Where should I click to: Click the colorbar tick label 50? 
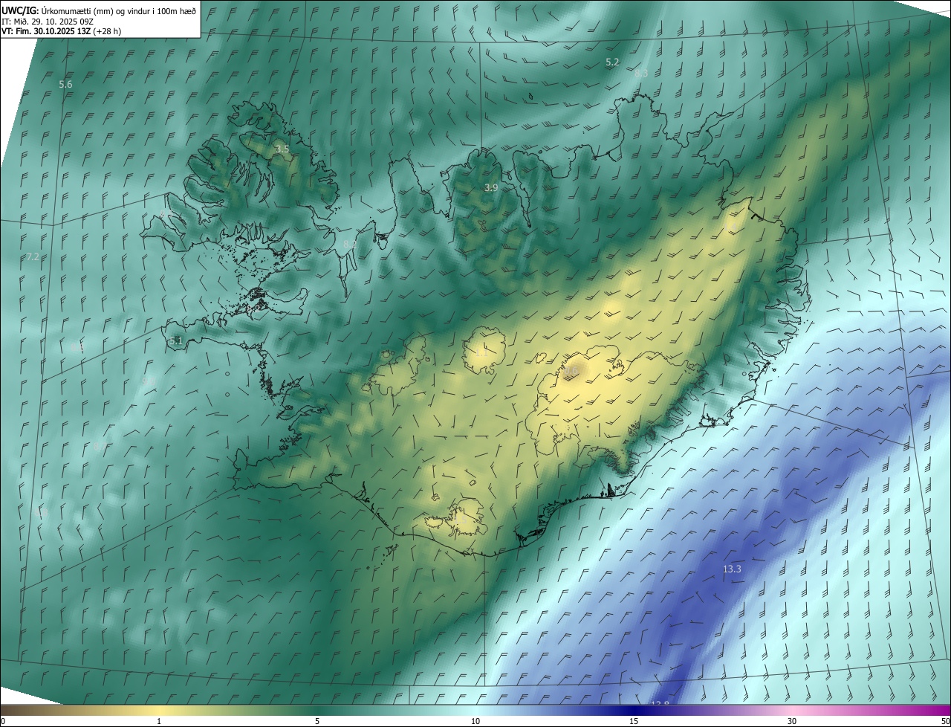[945, 722]
